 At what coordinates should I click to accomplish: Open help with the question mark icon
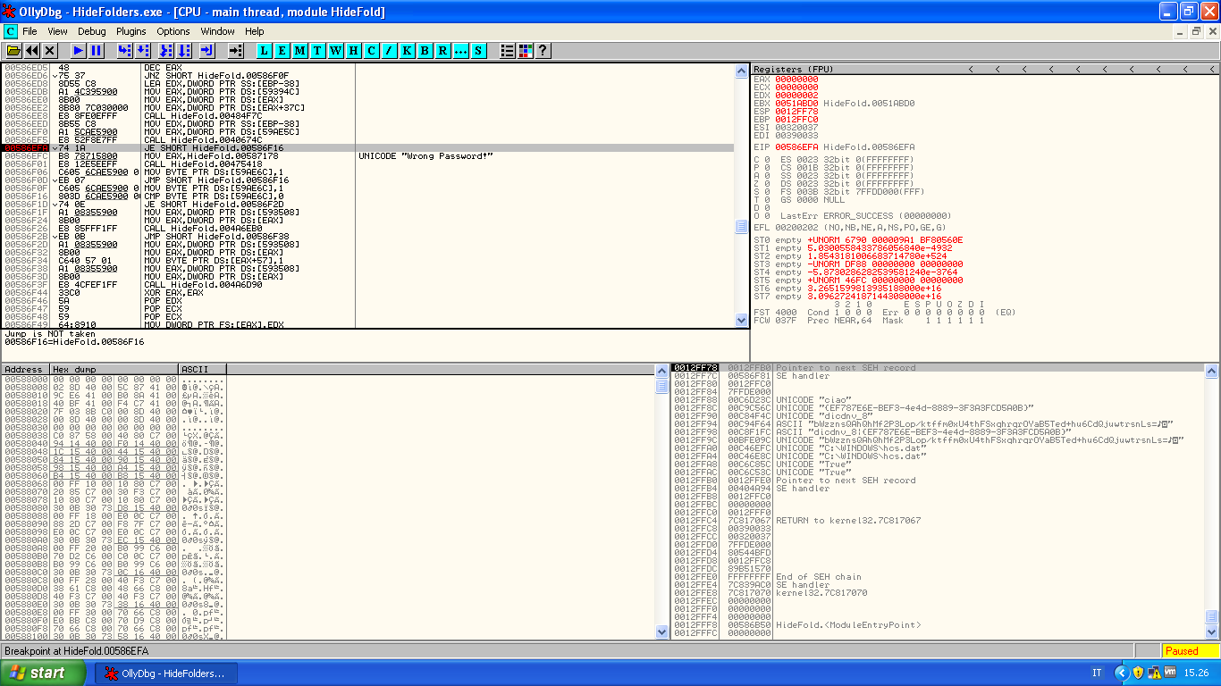tap(543, 51)
